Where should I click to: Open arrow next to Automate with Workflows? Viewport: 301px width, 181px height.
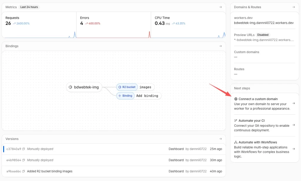(294, 149)
